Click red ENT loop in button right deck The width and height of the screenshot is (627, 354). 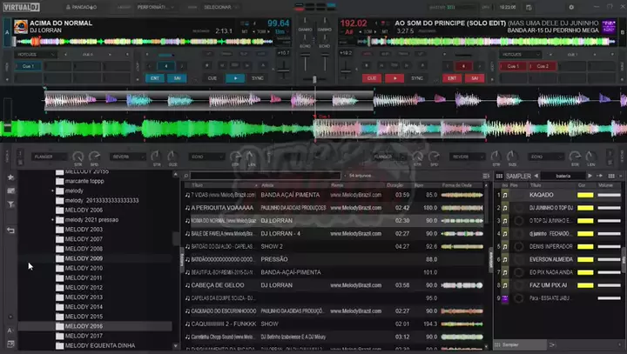pyautogui.click(x=452, y=78)
